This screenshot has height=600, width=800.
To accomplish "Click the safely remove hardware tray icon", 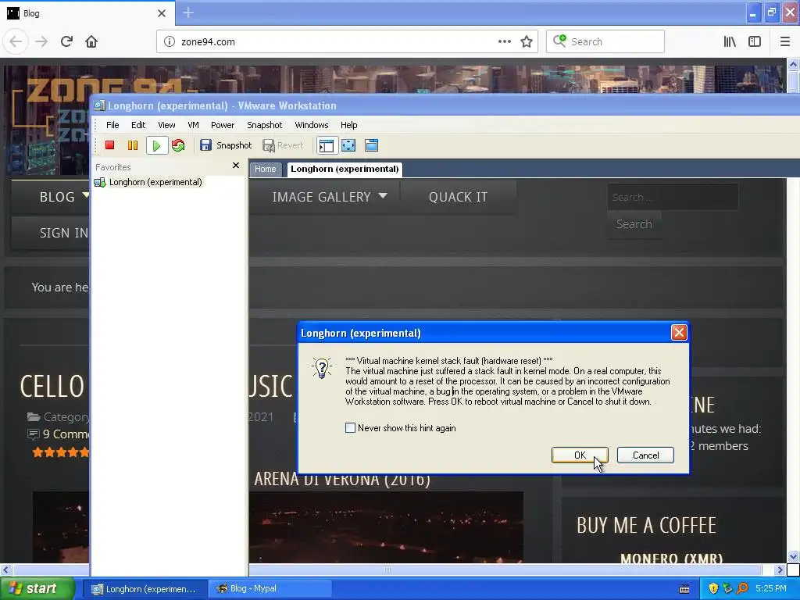I will (727, 589).
